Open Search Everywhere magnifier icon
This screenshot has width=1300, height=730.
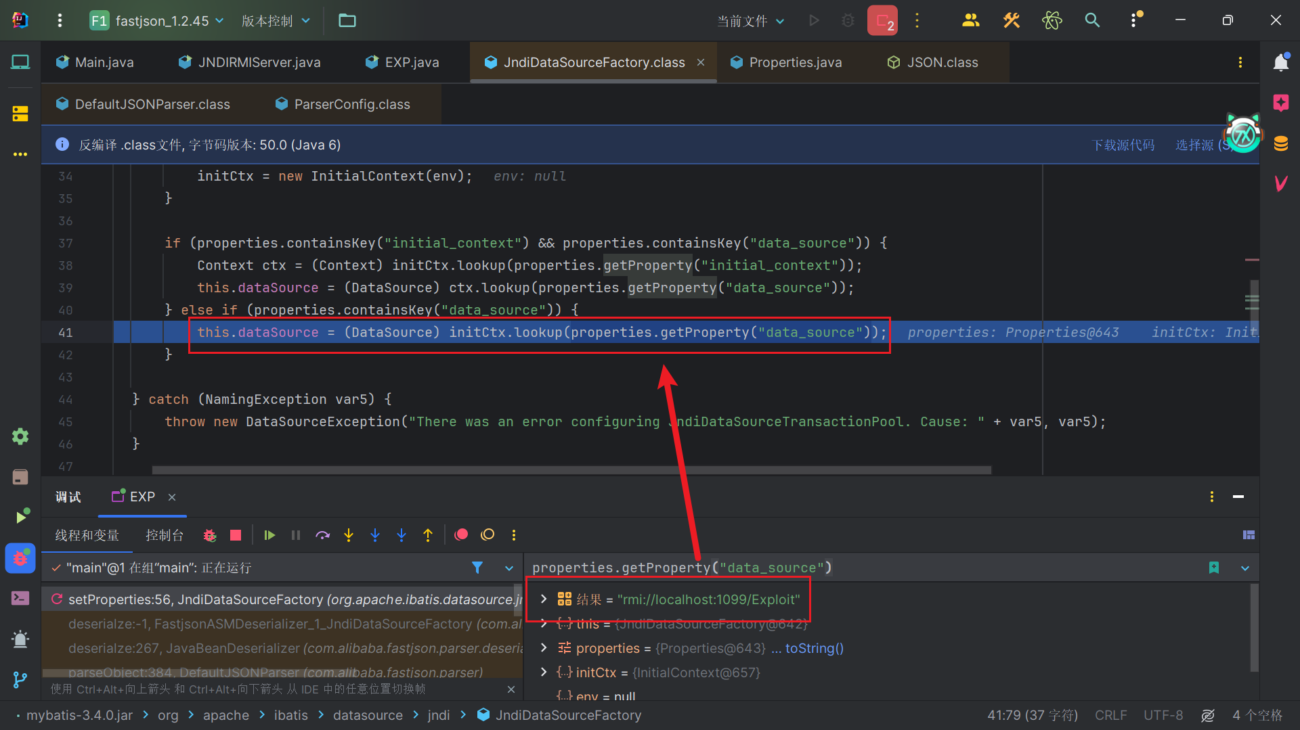pyautogui.click(x=1092, y=20)
